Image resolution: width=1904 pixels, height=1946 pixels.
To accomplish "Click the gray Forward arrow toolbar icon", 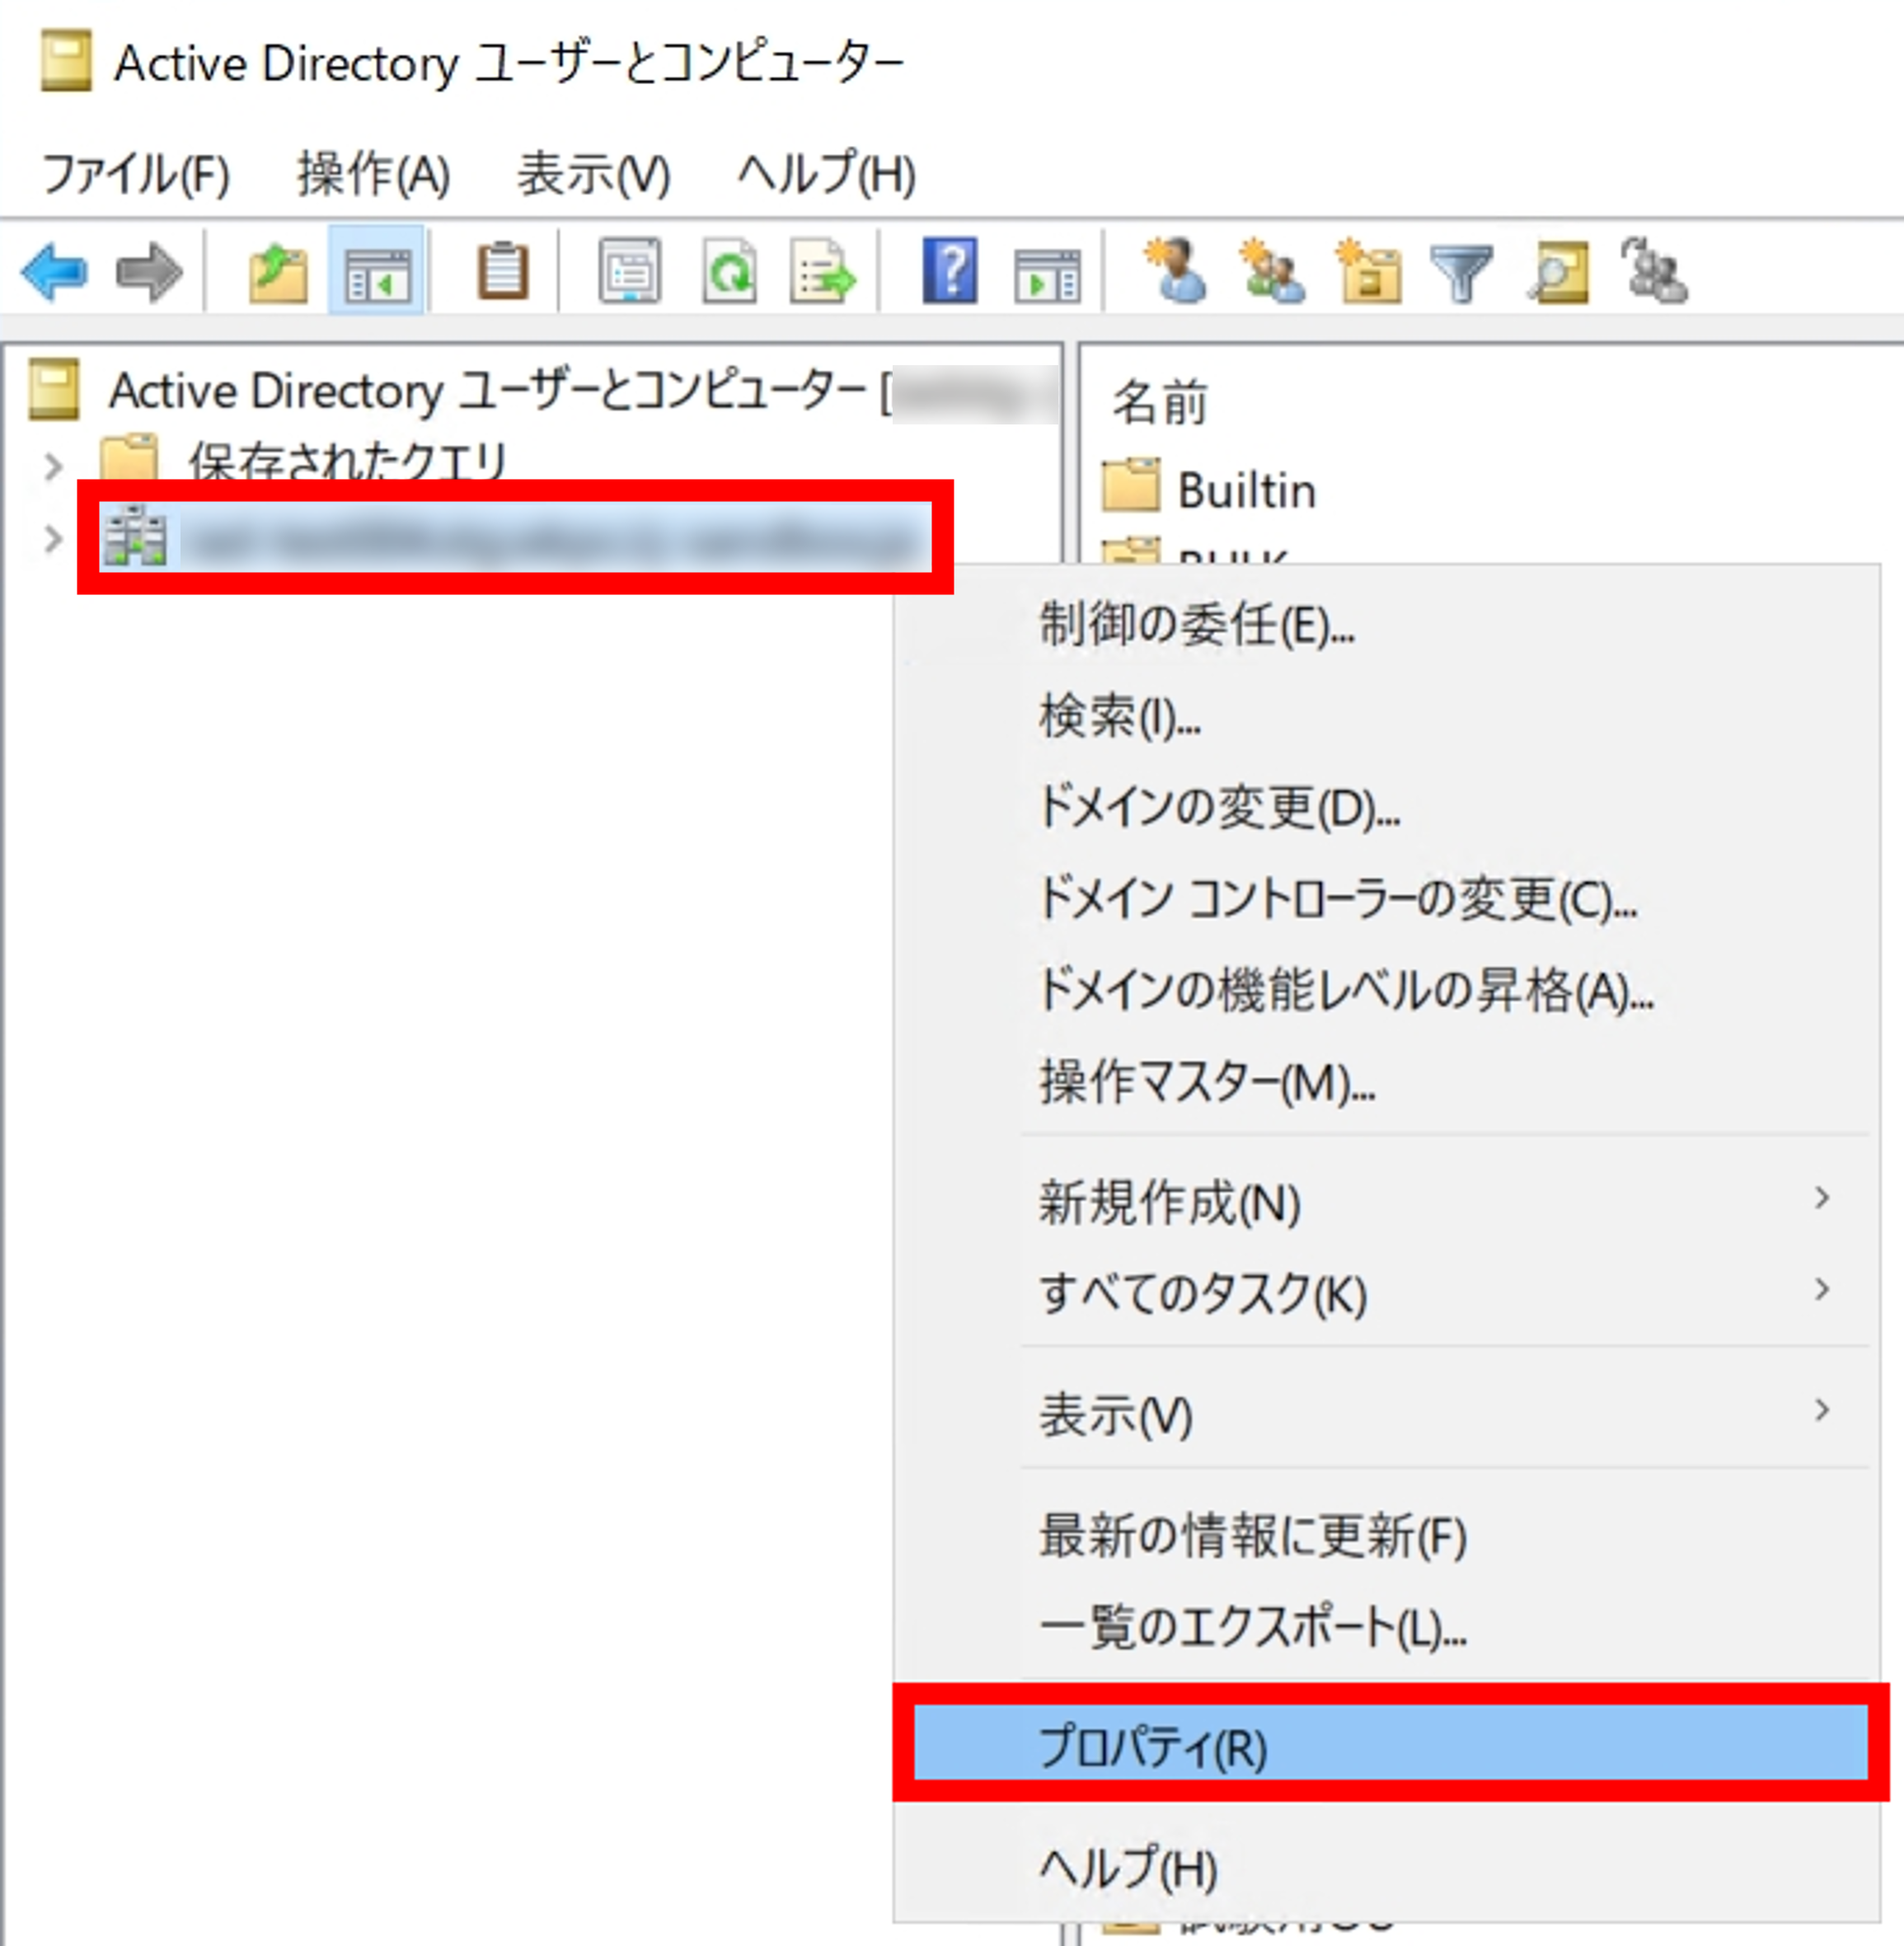I will [x=149, y=272].
